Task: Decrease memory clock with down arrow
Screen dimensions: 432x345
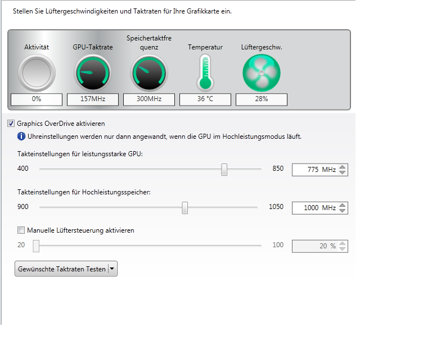Action: tap(343, 211)
